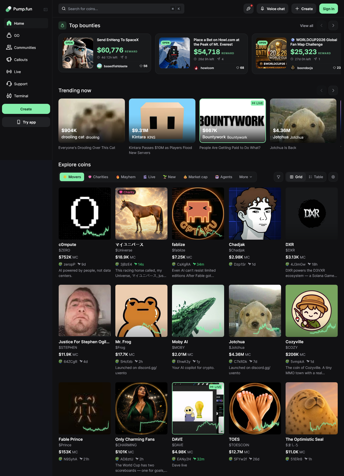Open the DAVE live coin image
The height and width of the screenshot is (476, 344).
(198, 408)
